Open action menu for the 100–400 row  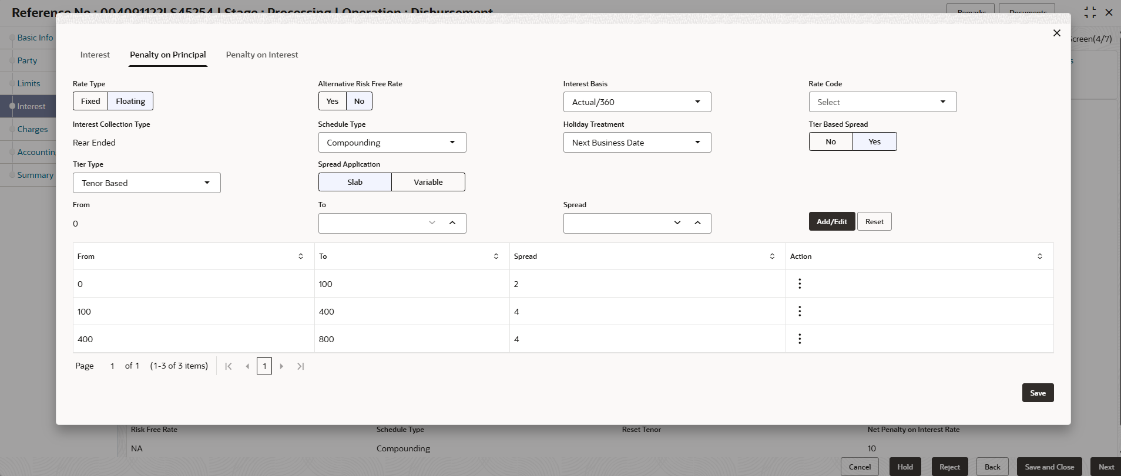799,312
